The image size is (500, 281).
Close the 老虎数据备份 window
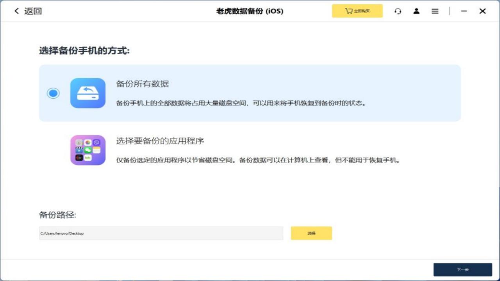click(482, 11)
